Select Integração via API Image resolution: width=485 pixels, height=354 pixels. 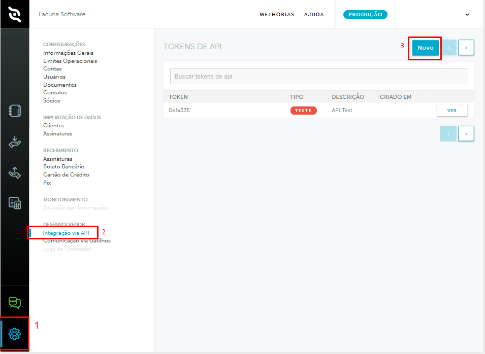[x=66, y=233]
